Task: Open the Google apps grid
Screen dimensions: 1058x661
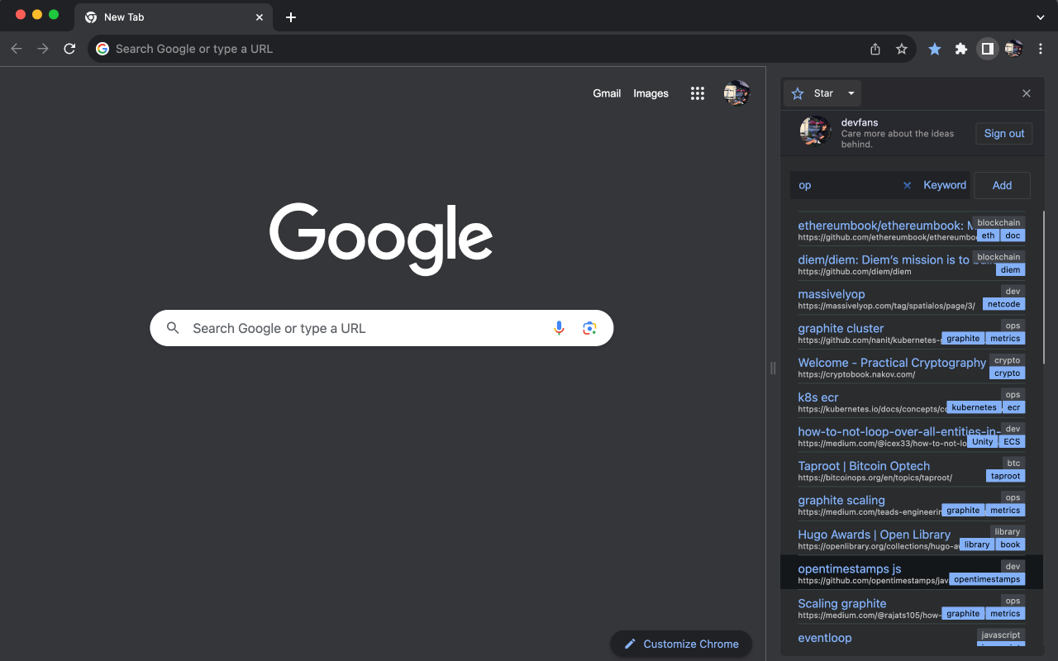Action: (x=698, y=93)
